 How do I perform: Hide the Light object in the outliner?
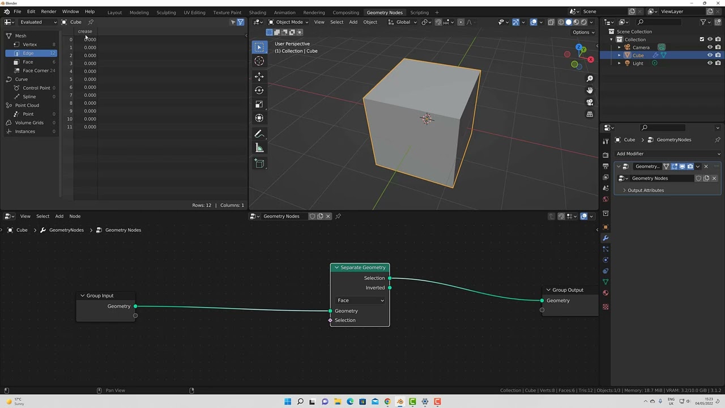[x=710, y=63]
